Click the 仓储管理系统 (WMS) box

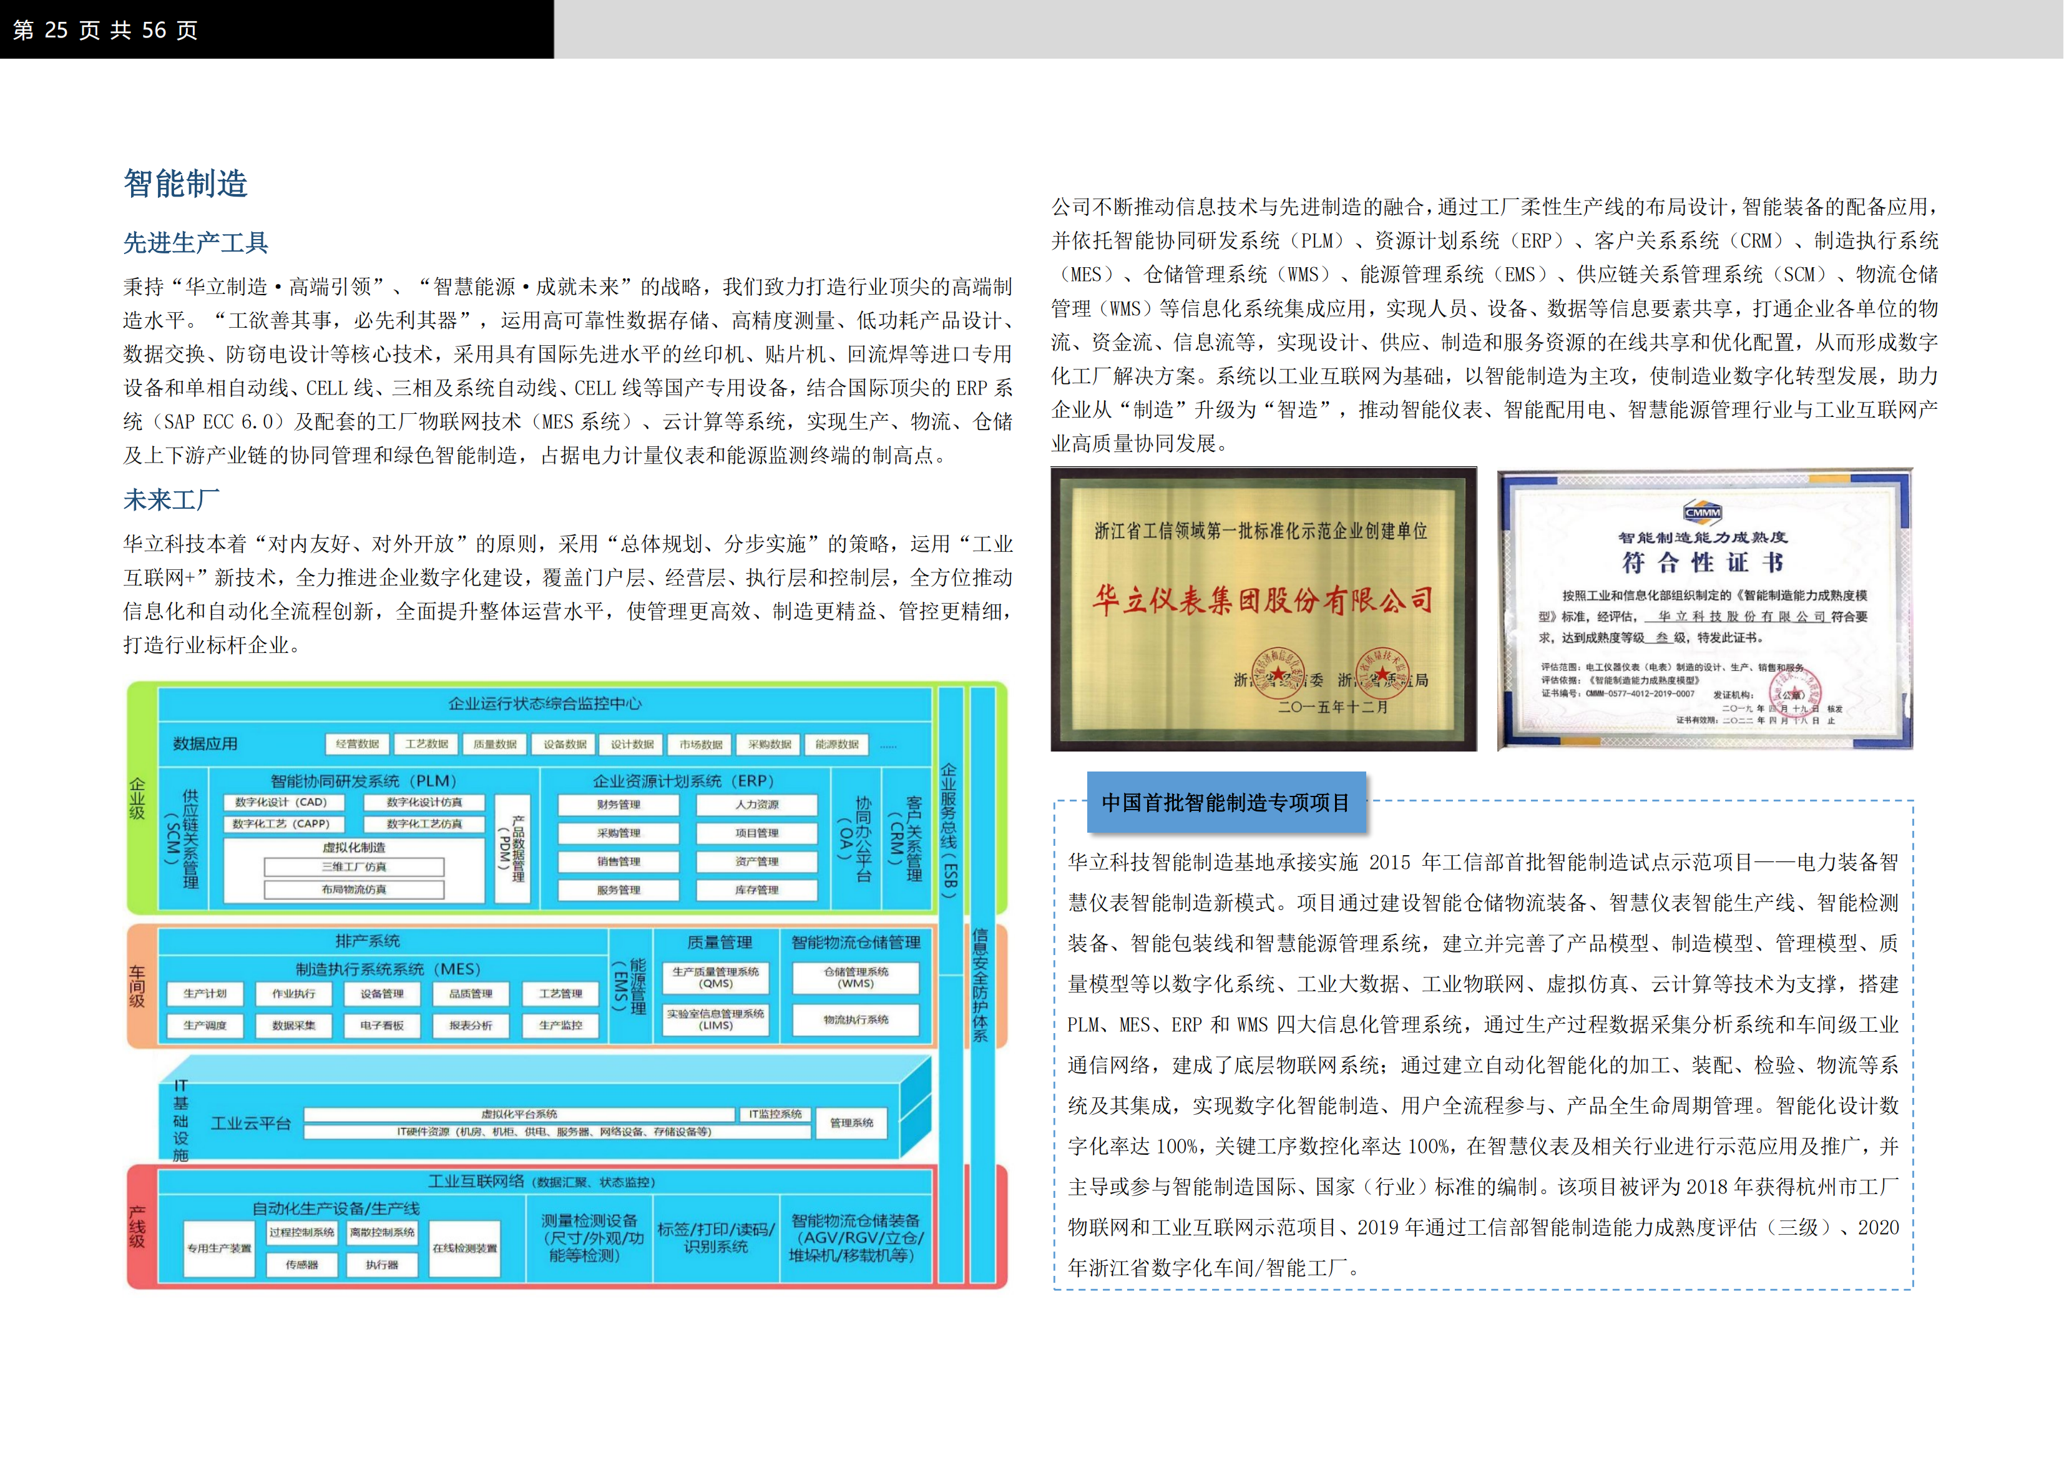855,977
